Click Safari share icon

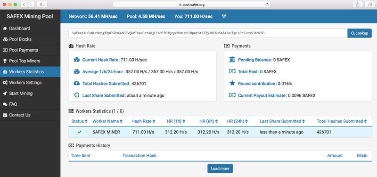pos(358,5)
